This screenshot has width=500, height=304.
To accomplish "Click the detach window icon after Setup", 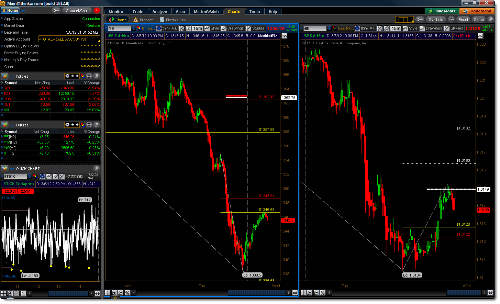I will tap(491, 20).
